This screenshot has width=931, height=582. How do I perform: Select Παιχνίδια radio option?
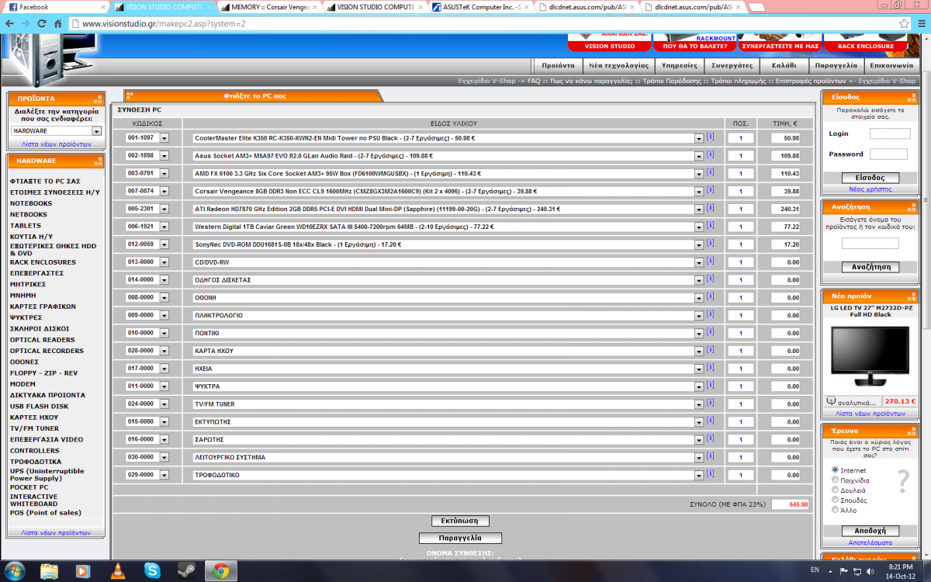[835, 480]
